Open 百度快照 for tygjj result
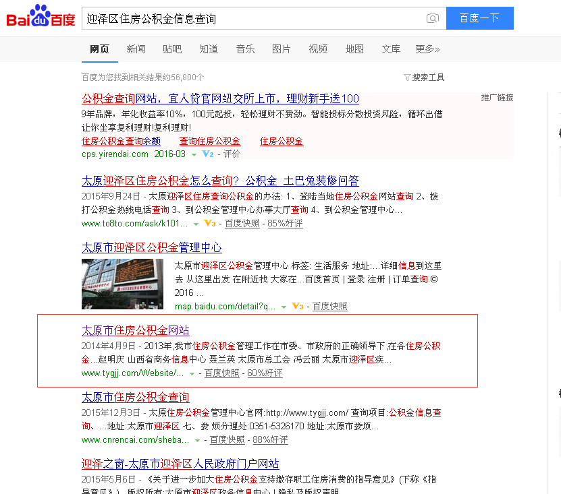 pyautogui.click(x=222, y=373)
